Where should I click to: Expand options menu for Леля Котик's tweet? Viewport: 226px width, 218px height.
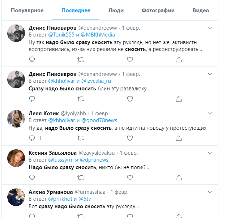pyautogui.click(x=210, y=114)
